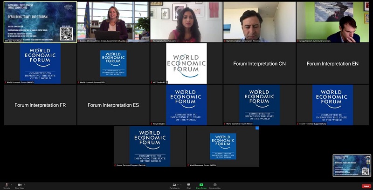Screen dimensions: 373x190
Task: Open video options arrow next to Stop Video
Action: click(x=25, y=184)
